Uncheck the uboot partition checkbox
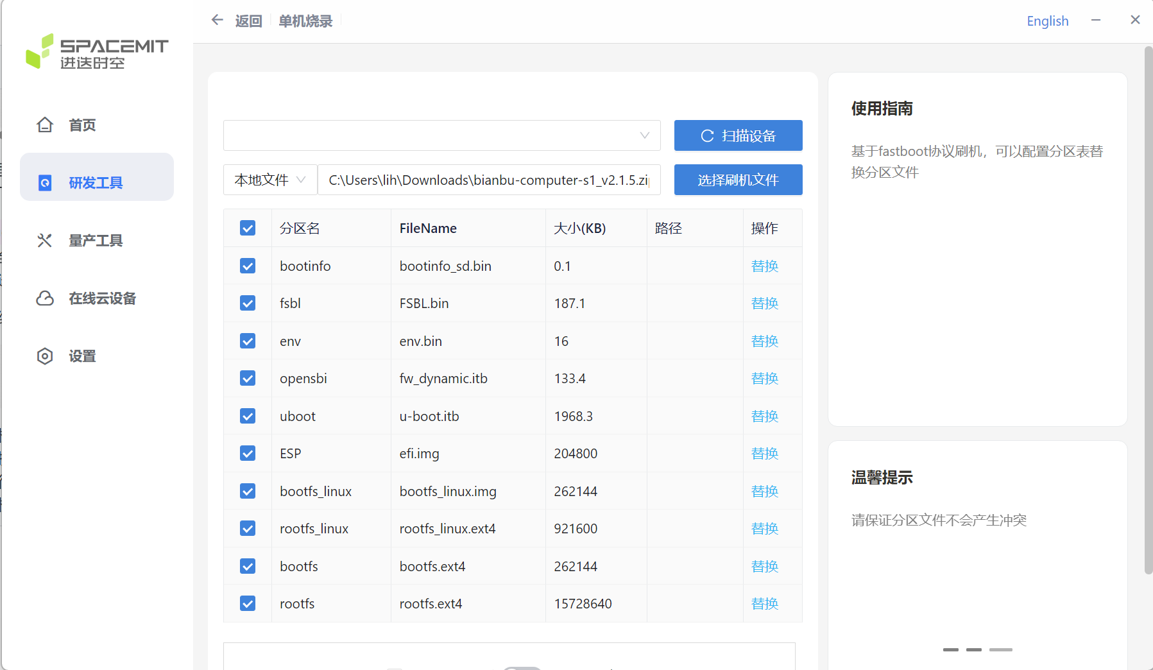 [x=248, y=416]
